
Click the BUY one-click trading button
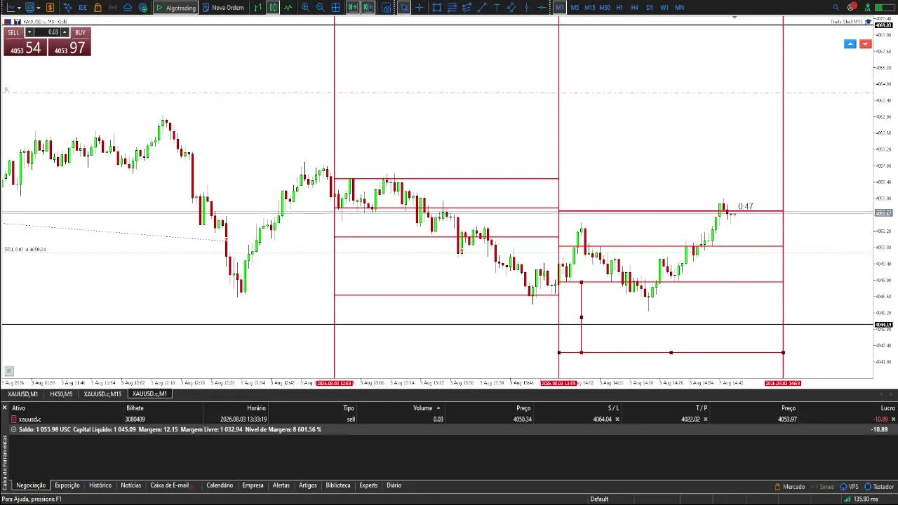click(69, 42)
